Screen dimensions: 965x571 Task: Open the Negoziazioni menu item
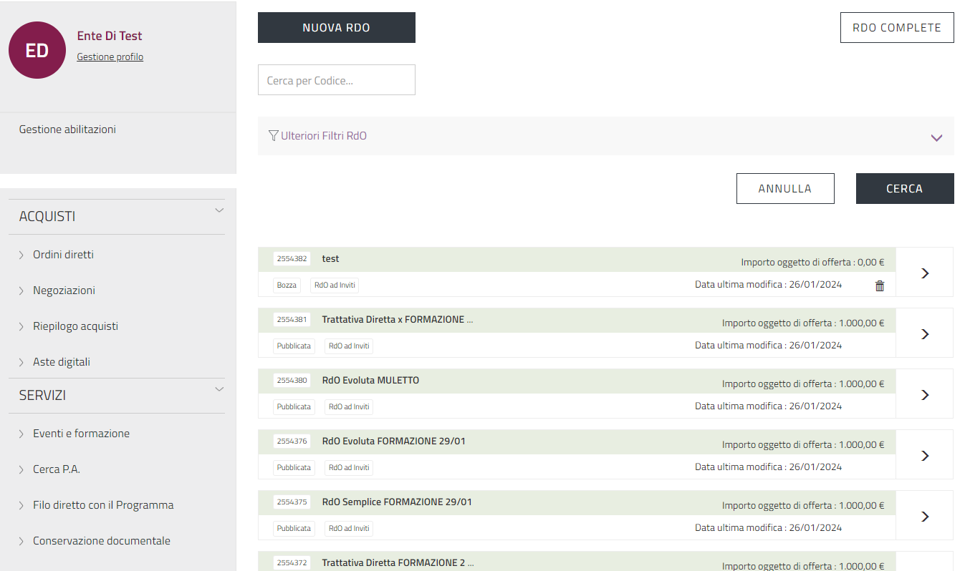coord(64,291)
